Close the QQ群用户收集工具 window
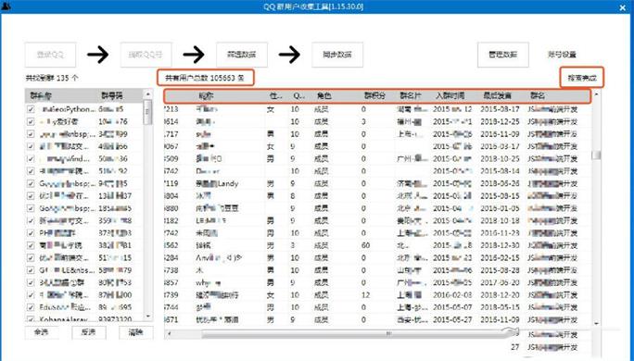The width and height of the screenshot is (634, 361). click(623, 7)
